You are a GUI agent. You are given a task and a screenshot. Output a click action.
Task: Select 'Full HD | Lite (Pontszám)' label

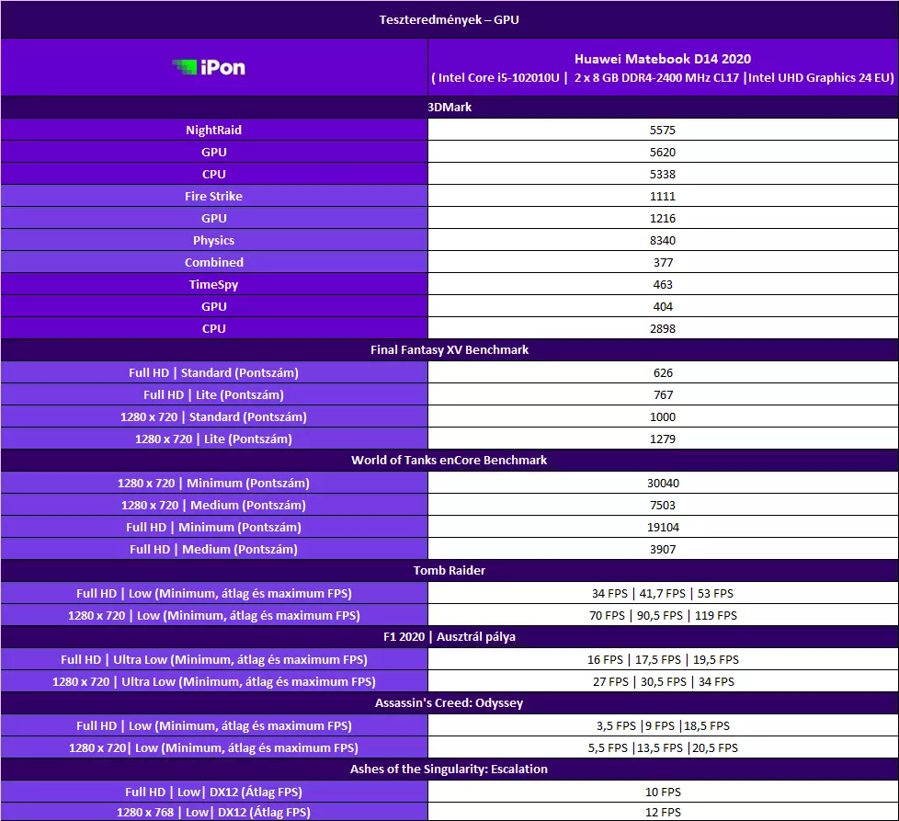213,395
